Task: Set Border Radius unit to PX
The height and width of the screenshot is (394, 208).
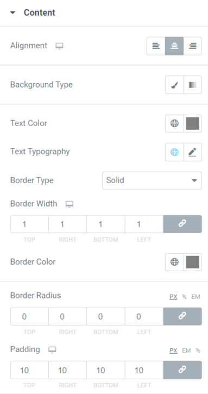Action: tap(173, 297)
